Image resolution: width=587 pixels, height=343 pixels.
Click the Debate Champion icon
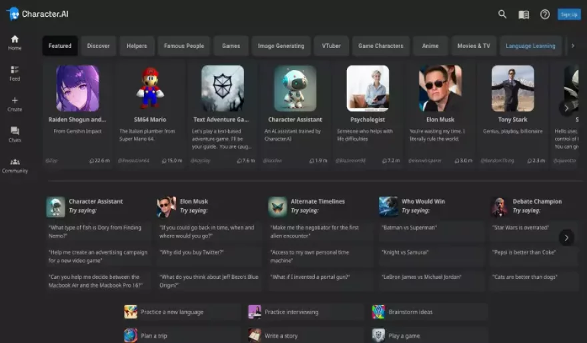[500, 207]
